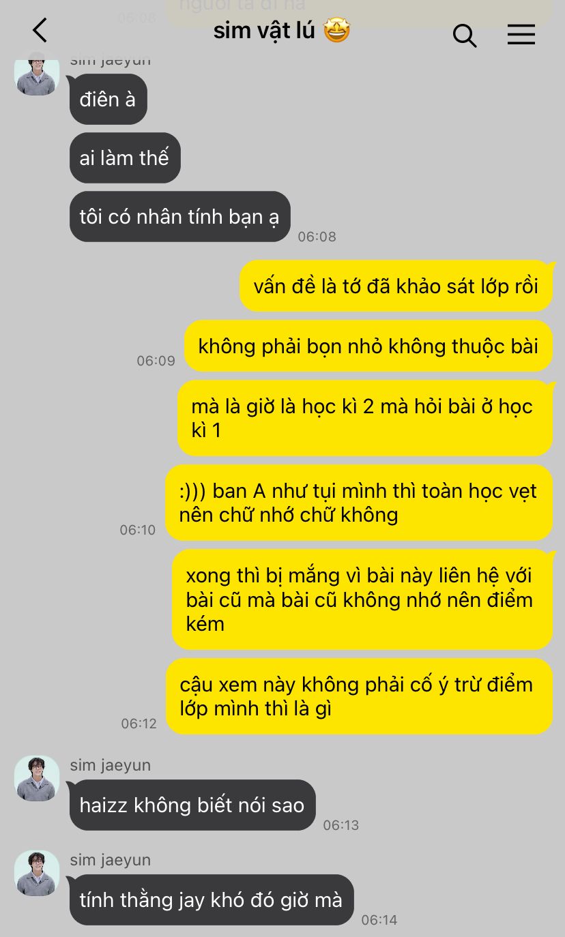Select 'xong thì bị mắng' message bubble
This screenshot has width=565, height=937.
(x=362, y=599)
